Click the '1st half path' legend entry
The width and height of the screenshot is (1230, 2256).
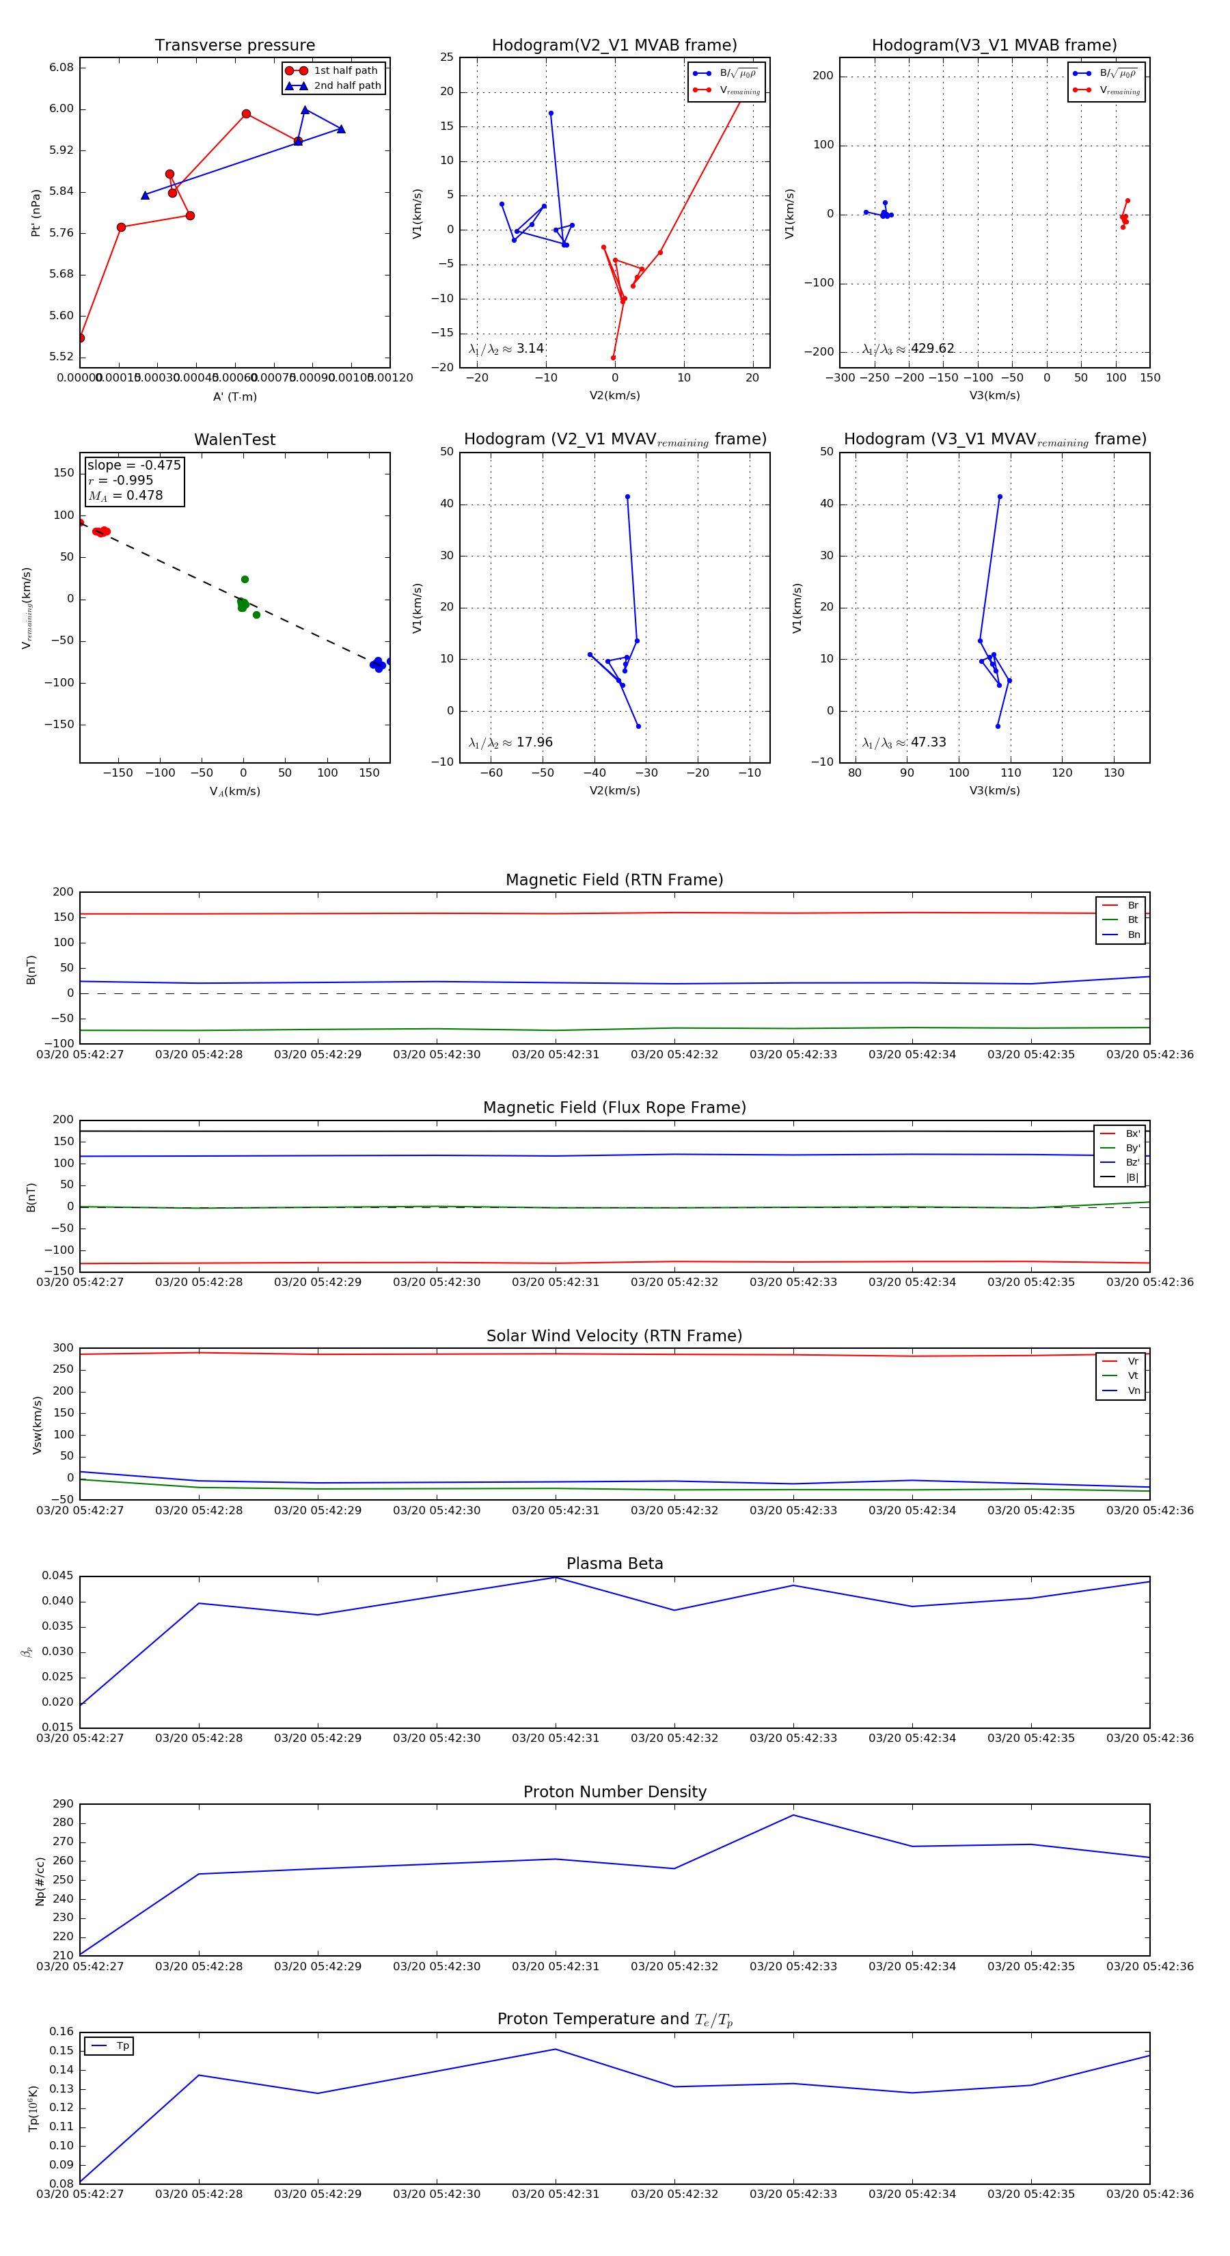(333, 71)
